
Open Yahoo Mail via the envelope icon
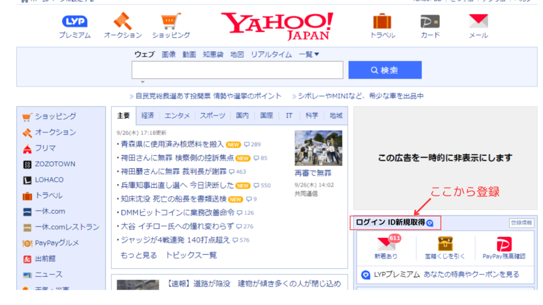point(478,22)
